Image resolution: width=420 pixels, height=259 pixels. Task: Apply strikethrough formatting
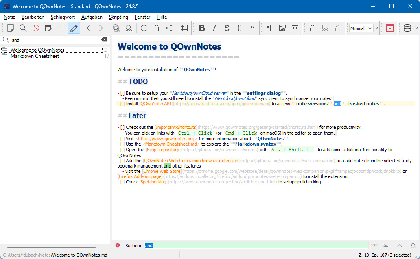click(227, 28)
